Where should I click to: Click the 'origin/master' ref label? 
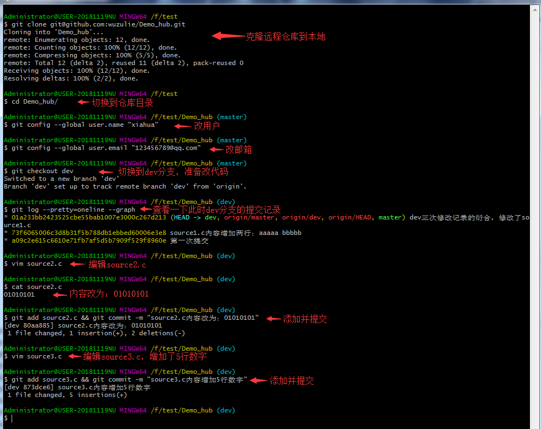tap(249, 217)
